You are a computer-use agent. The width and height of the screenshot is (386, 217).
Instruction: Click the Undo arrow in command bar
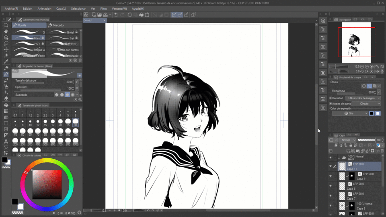coord(116,15)
